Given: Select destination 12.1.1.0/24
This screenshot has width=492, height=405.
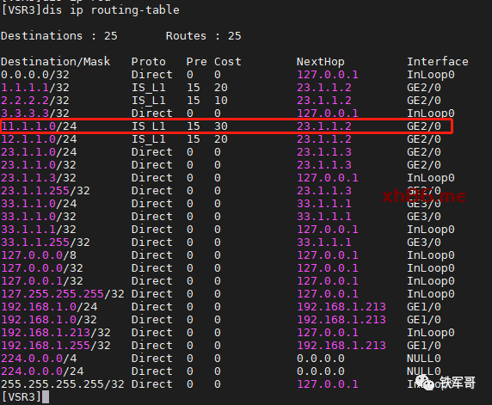Looking at the screenshot, I should [39, 139].
